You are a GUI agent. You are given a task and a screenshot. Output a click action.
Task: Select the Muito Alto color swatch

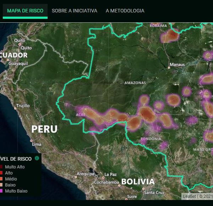tap(1, 167)
